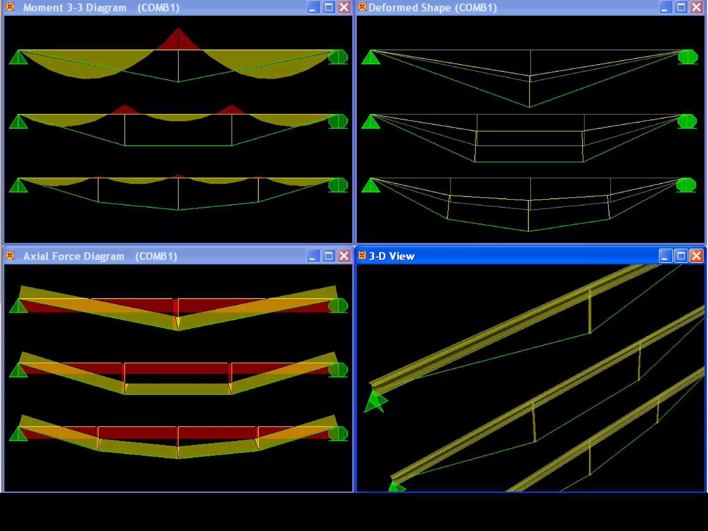This screenshot has height=531, width=708.
Task: Click the 3-D View window system icon
Action: [362, 256]
